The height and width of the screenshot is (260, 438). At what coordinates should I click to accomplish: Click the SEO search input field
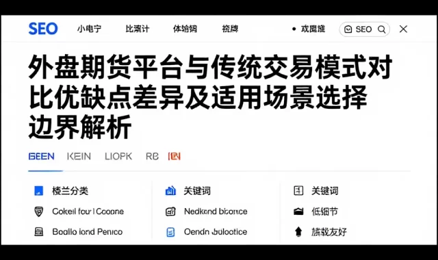pos(365,29)
